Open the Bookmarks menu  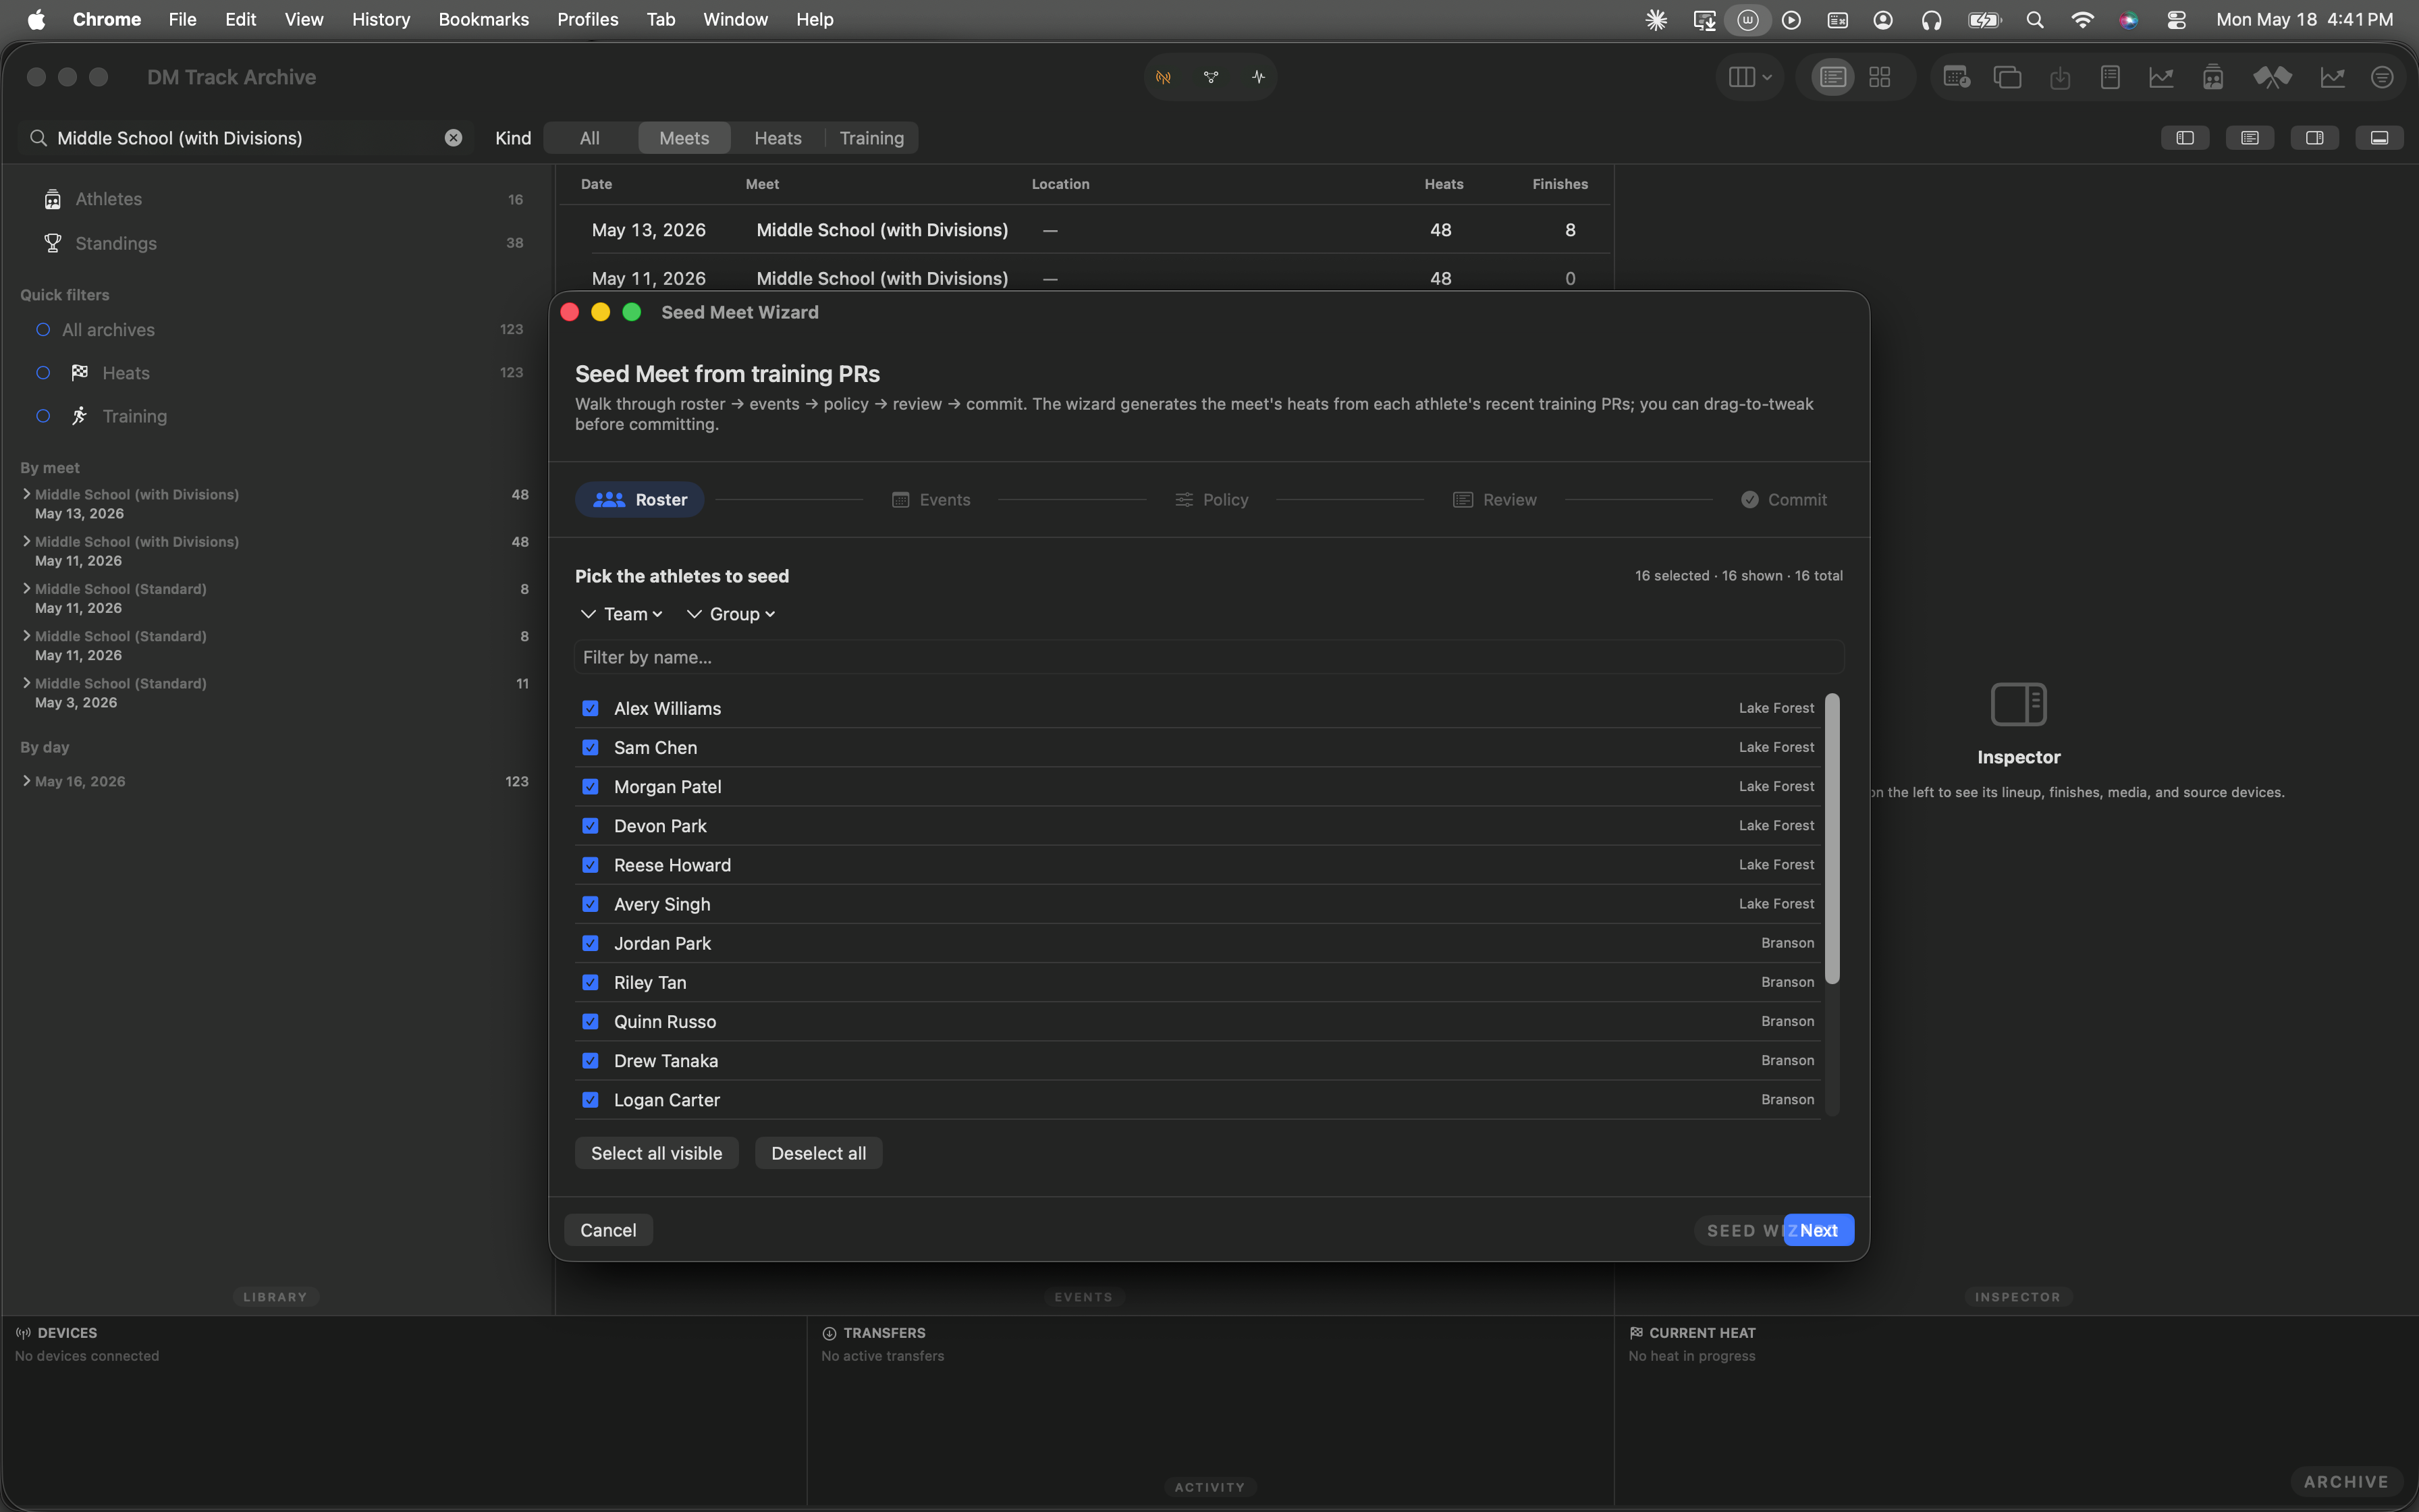484,20
